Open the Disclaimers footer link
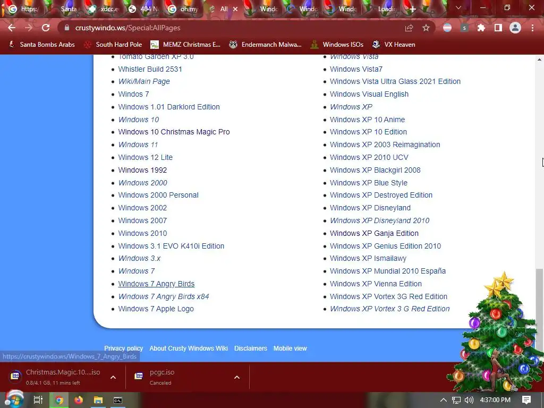 coord(251,348)
